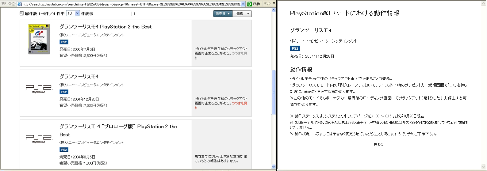Select popup game title グランツーリスモ4
The width and height of the screenshot is (487, 171).
point(311,30)
